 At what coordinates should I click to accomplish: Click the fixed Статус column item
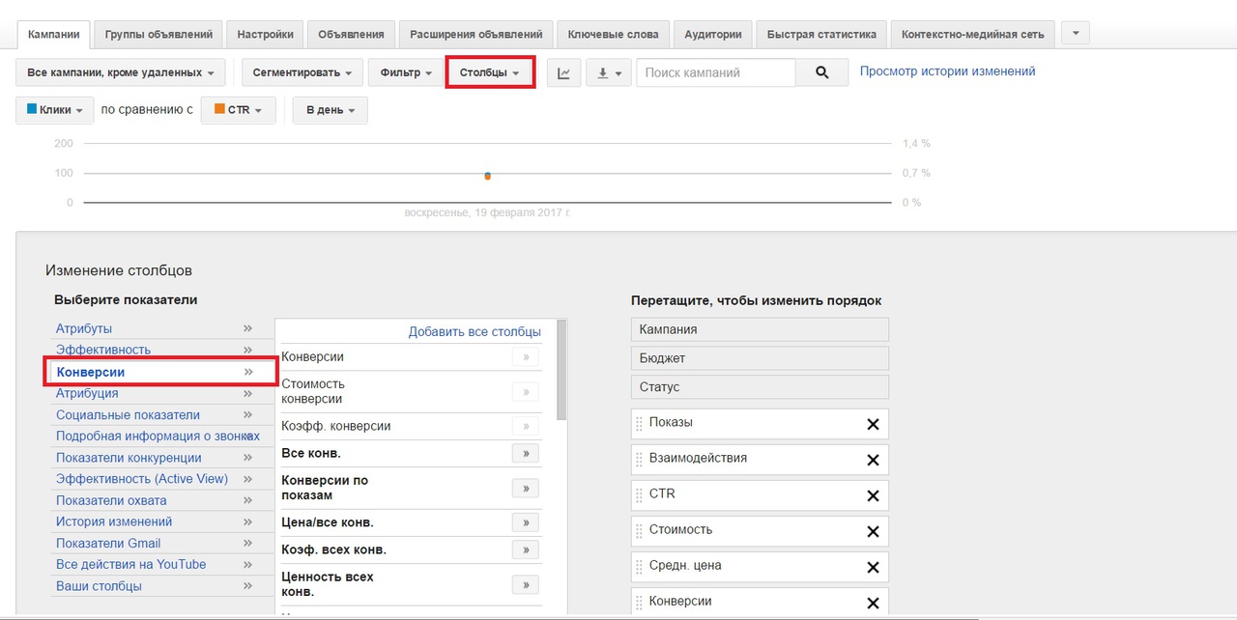tap(760, 387)
